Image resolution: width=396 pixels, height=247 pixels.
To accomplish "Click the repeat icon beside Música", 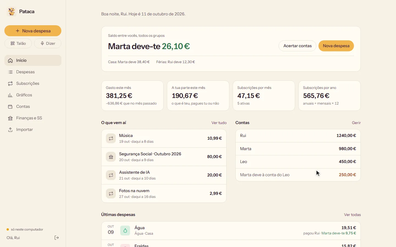I will pos(111,138).
